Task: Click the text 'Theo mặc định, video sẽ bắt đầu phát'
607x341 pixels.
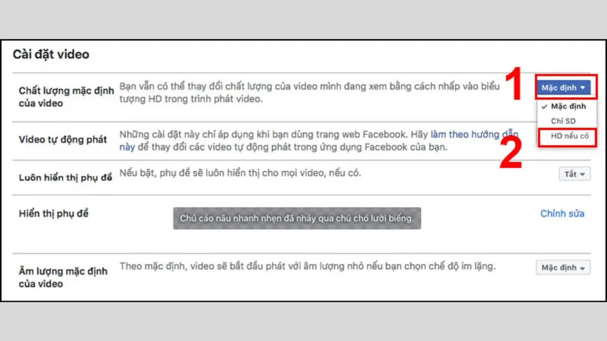Action: click(202, 266)
